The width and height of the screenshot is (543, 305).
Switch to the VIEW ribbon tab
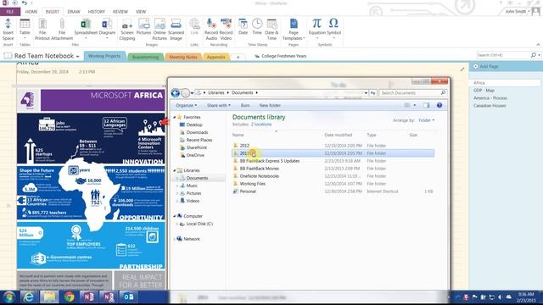(141, 12)
